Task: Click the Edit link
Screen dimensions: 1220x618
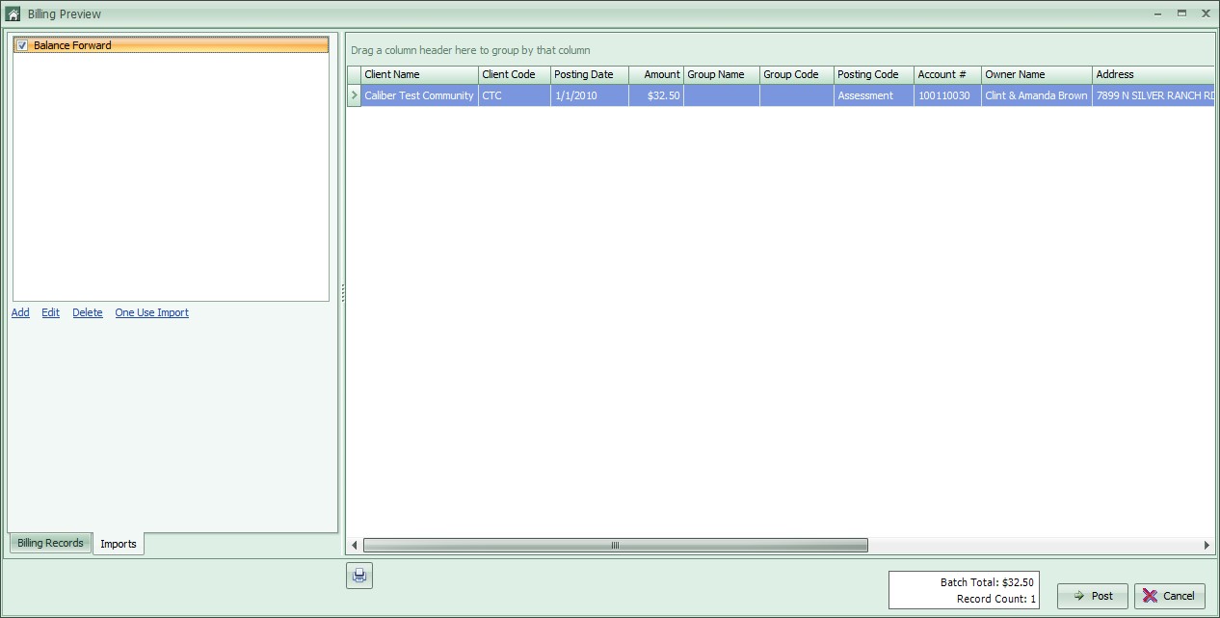Action: point(50,312)
